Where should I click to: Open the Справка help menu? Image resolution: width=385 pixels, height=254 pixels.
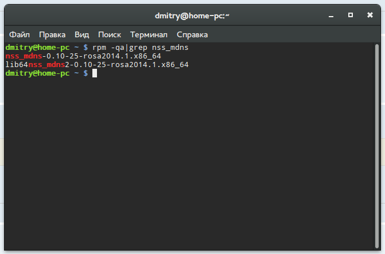click(x=192, y=34)
